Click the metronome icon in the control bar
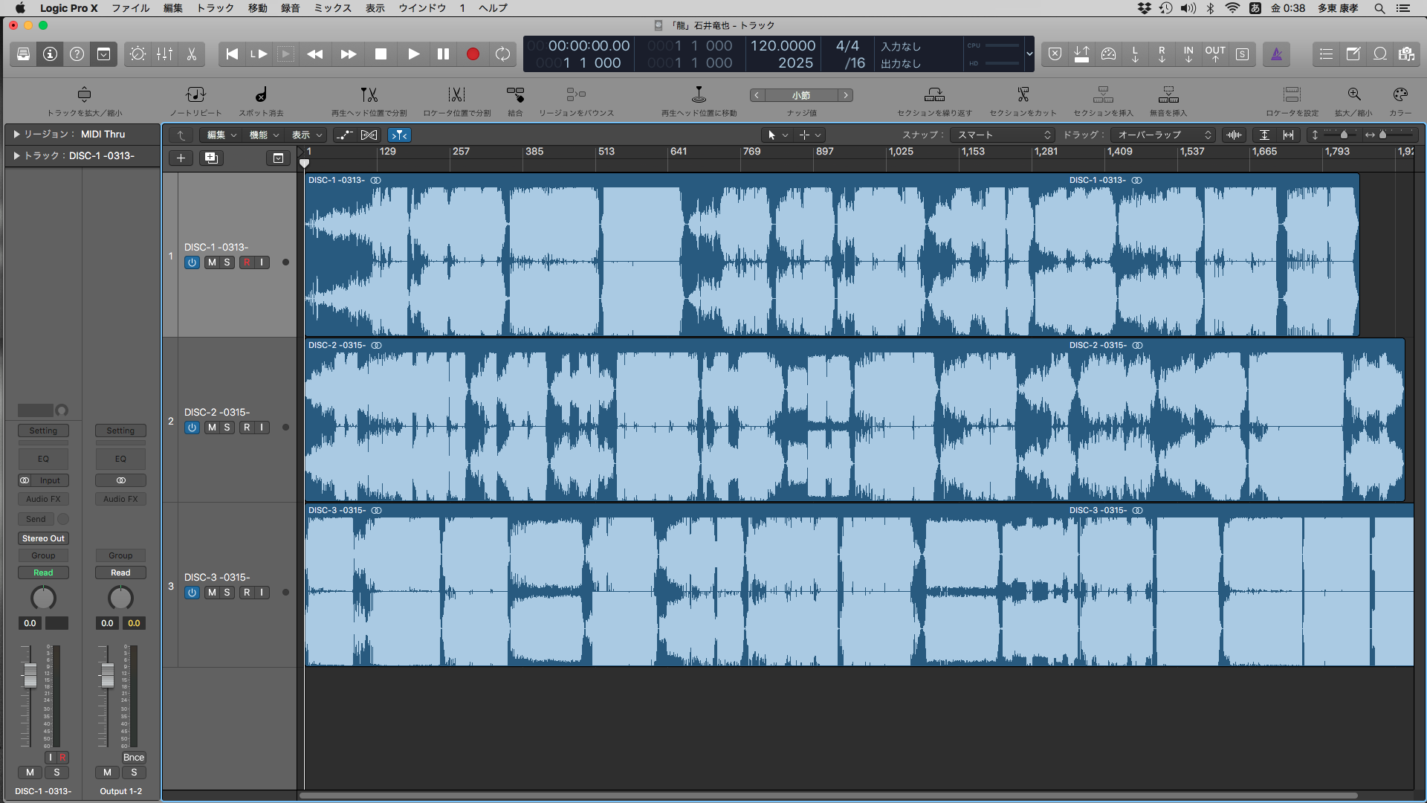This screenshot has height=803, width=1427. point(1276,54)
